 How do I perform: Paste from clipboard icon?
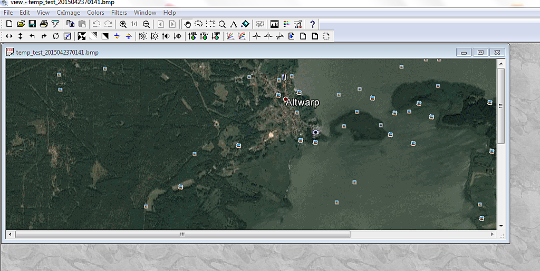pyautogui.click(x=82, y=24)
